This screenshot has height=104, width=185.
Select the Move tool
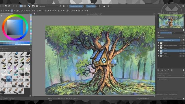40,11
